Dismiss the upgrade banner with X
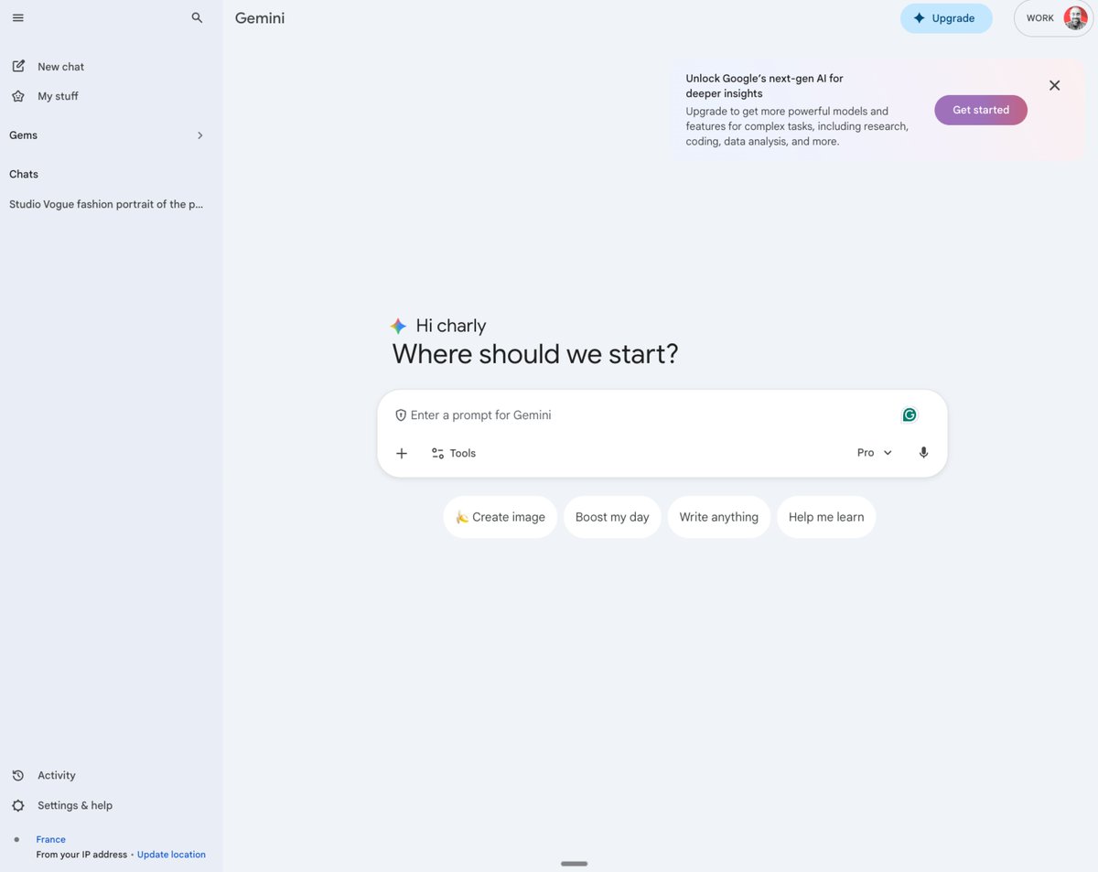 1054,85
